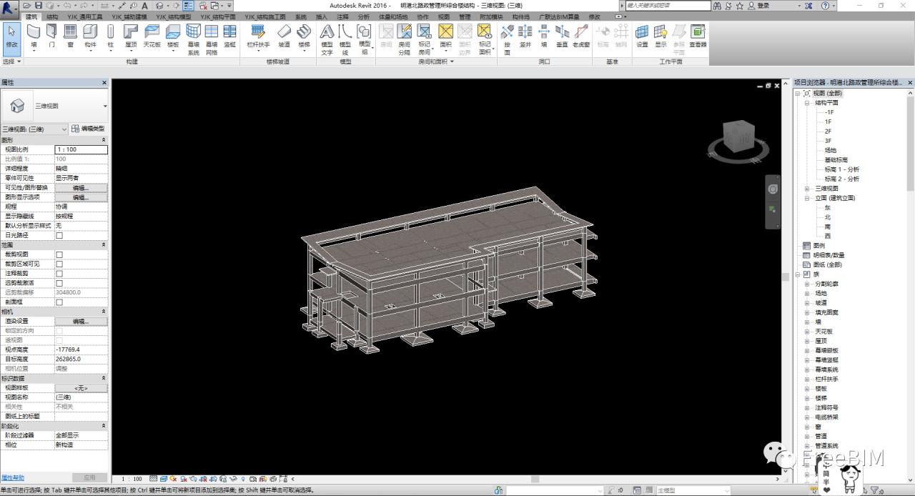Select the 墙 (Wall) tool in ribbon
Image resolution: width=915 pixels, height=496 pixels.
coord(34,36)
